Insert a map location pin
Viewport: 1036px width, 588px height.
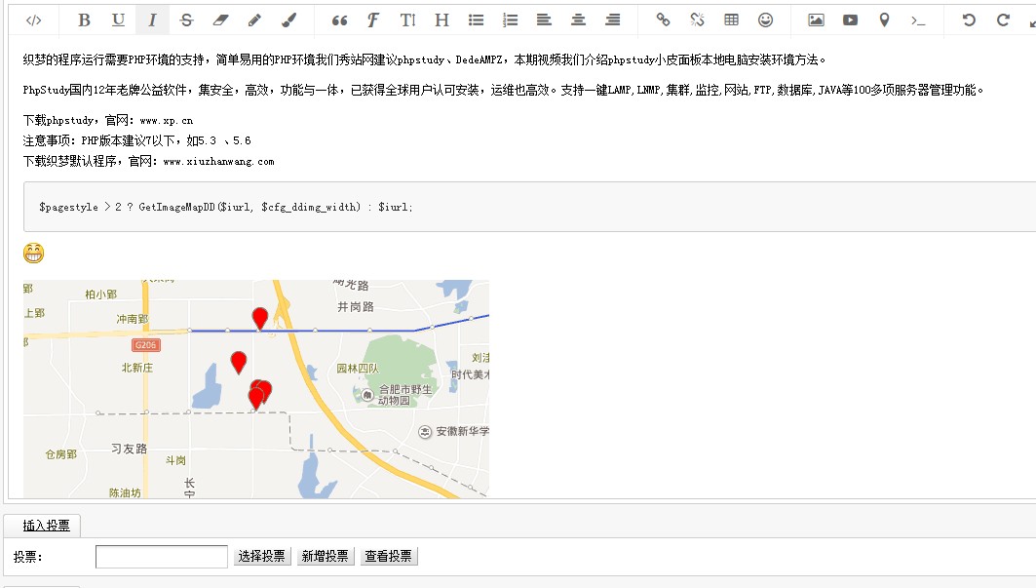point(884,20)
